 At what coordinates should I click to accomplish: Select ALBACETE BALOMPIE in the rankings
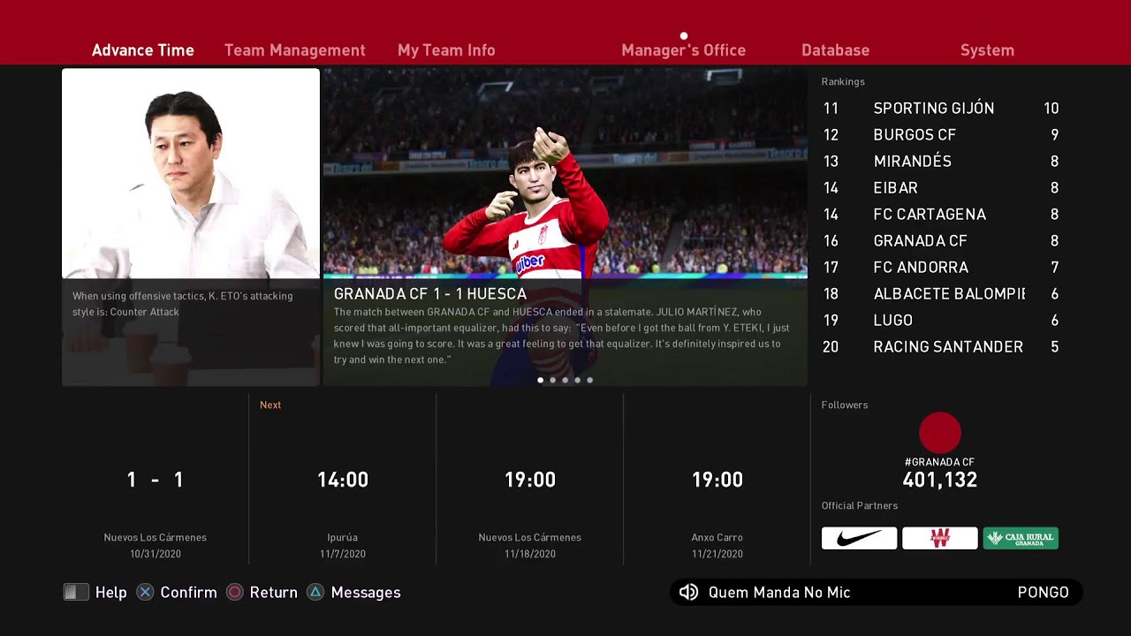(940, 294)
